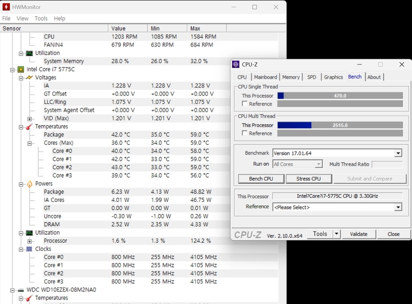
Task: Enable the Multi Thread Reference checkbox
Action: 245,133
